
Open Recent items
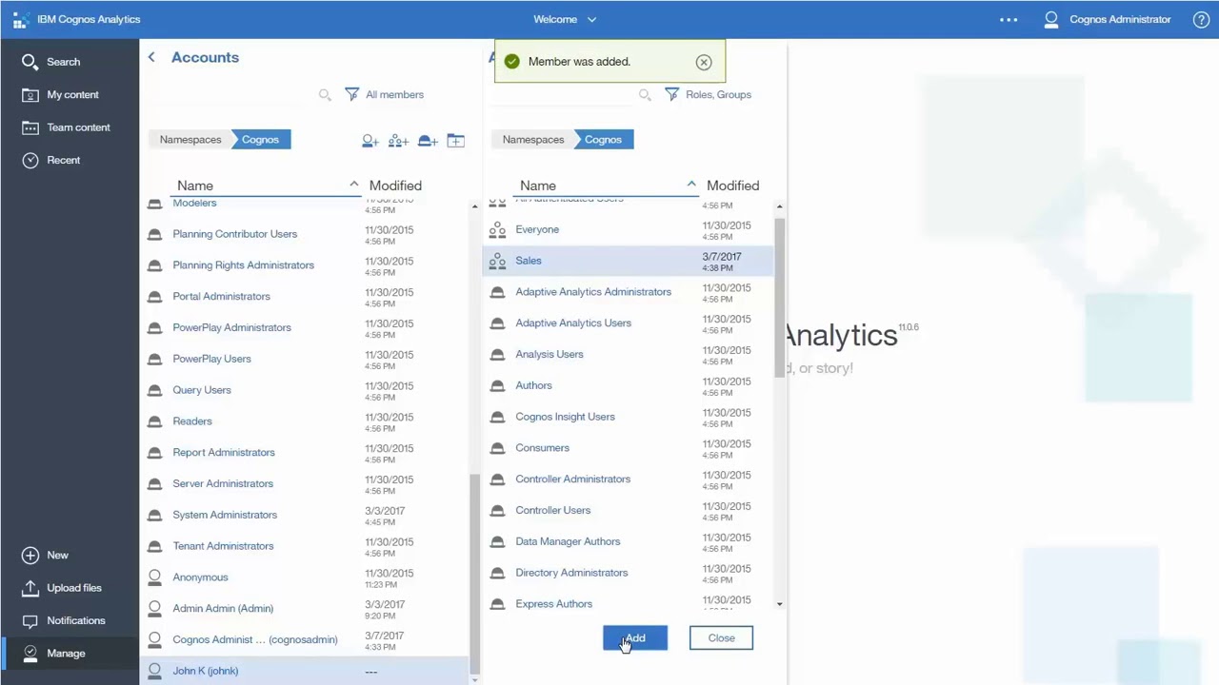(x=51, y=160)
